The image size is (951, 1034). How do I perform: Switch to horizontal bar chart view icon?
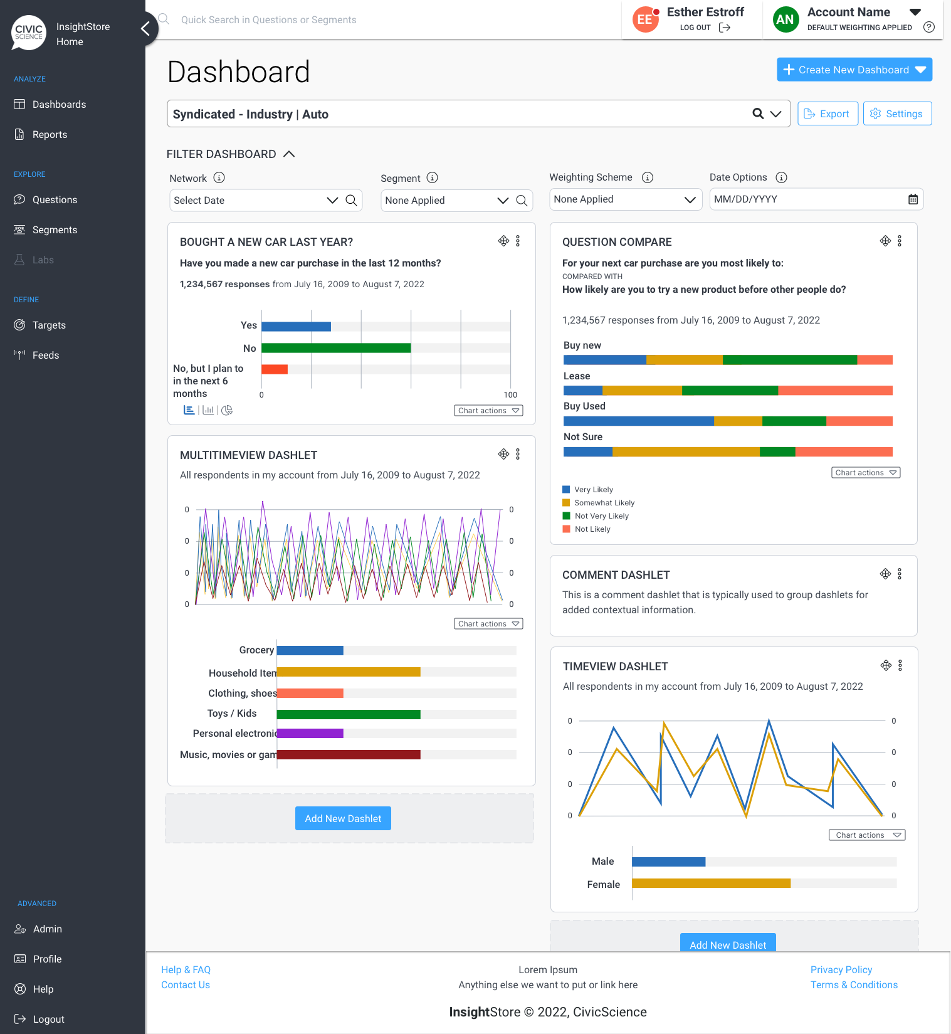tap(189, 410)
